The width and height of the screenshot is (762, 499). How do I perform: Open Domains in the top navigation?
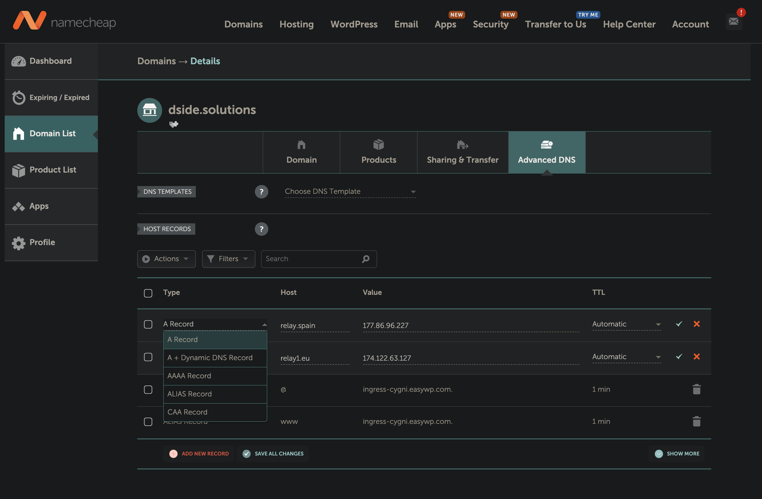pyautogui.click(x=243, y=24)
